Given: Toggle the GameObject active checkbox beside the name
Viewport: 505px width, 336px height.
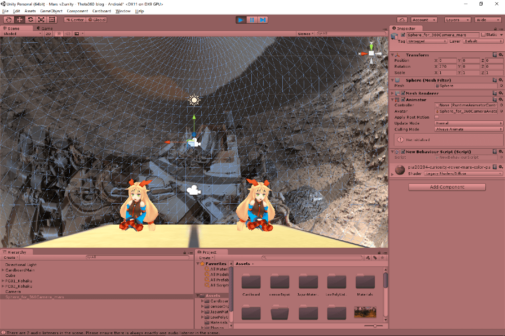Looking at the screenshot, I should point(403,35).
